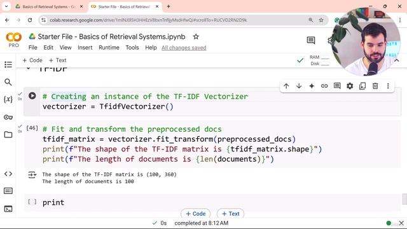
Task: Move cell up with arrow icon
Action: click(286, 86)
